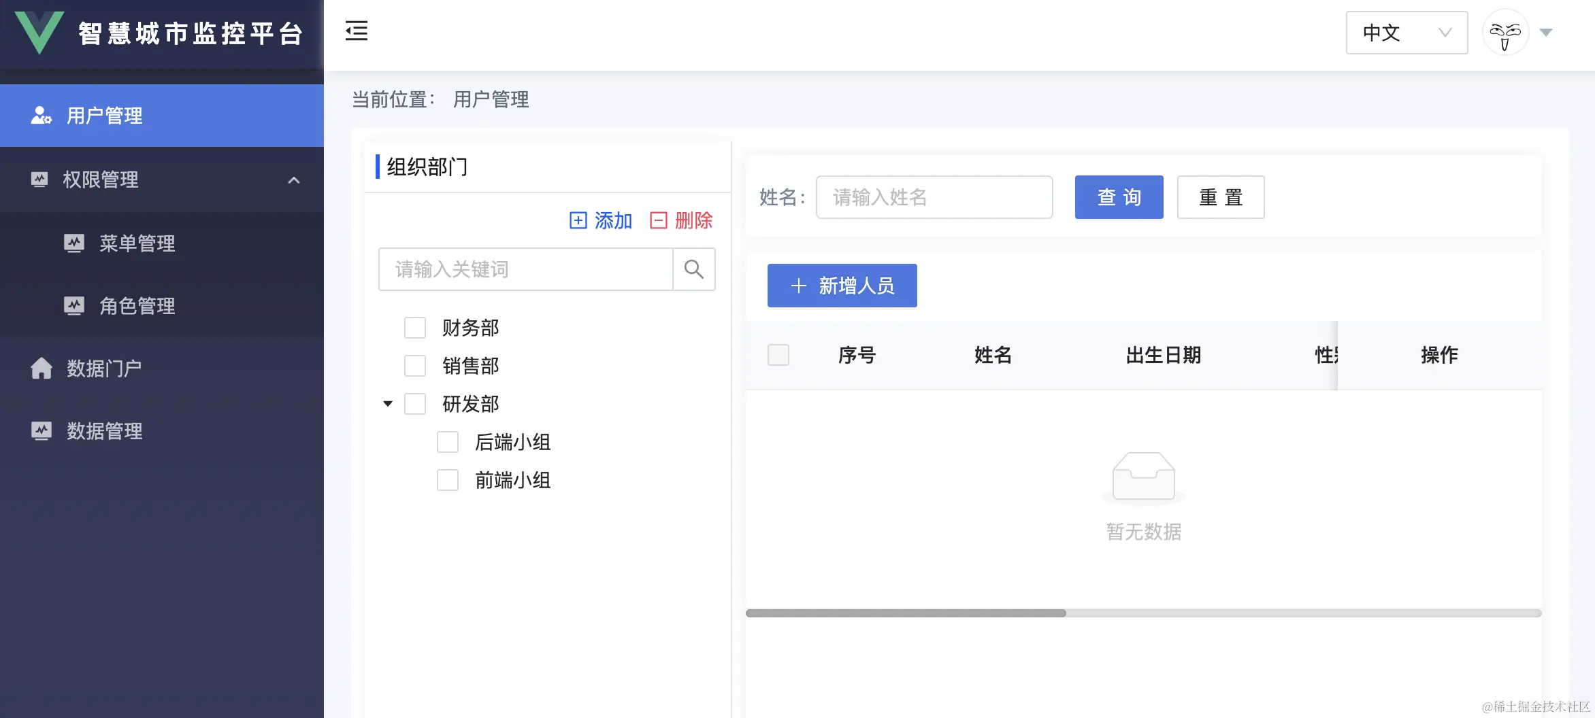Open the 中文 language dropdown

[1407, 33]
